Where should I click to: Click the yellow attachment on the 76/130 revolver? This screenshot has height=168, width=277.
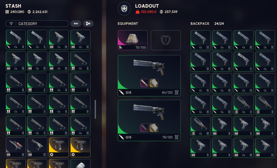pyautogui.click(x=154, y=128)
